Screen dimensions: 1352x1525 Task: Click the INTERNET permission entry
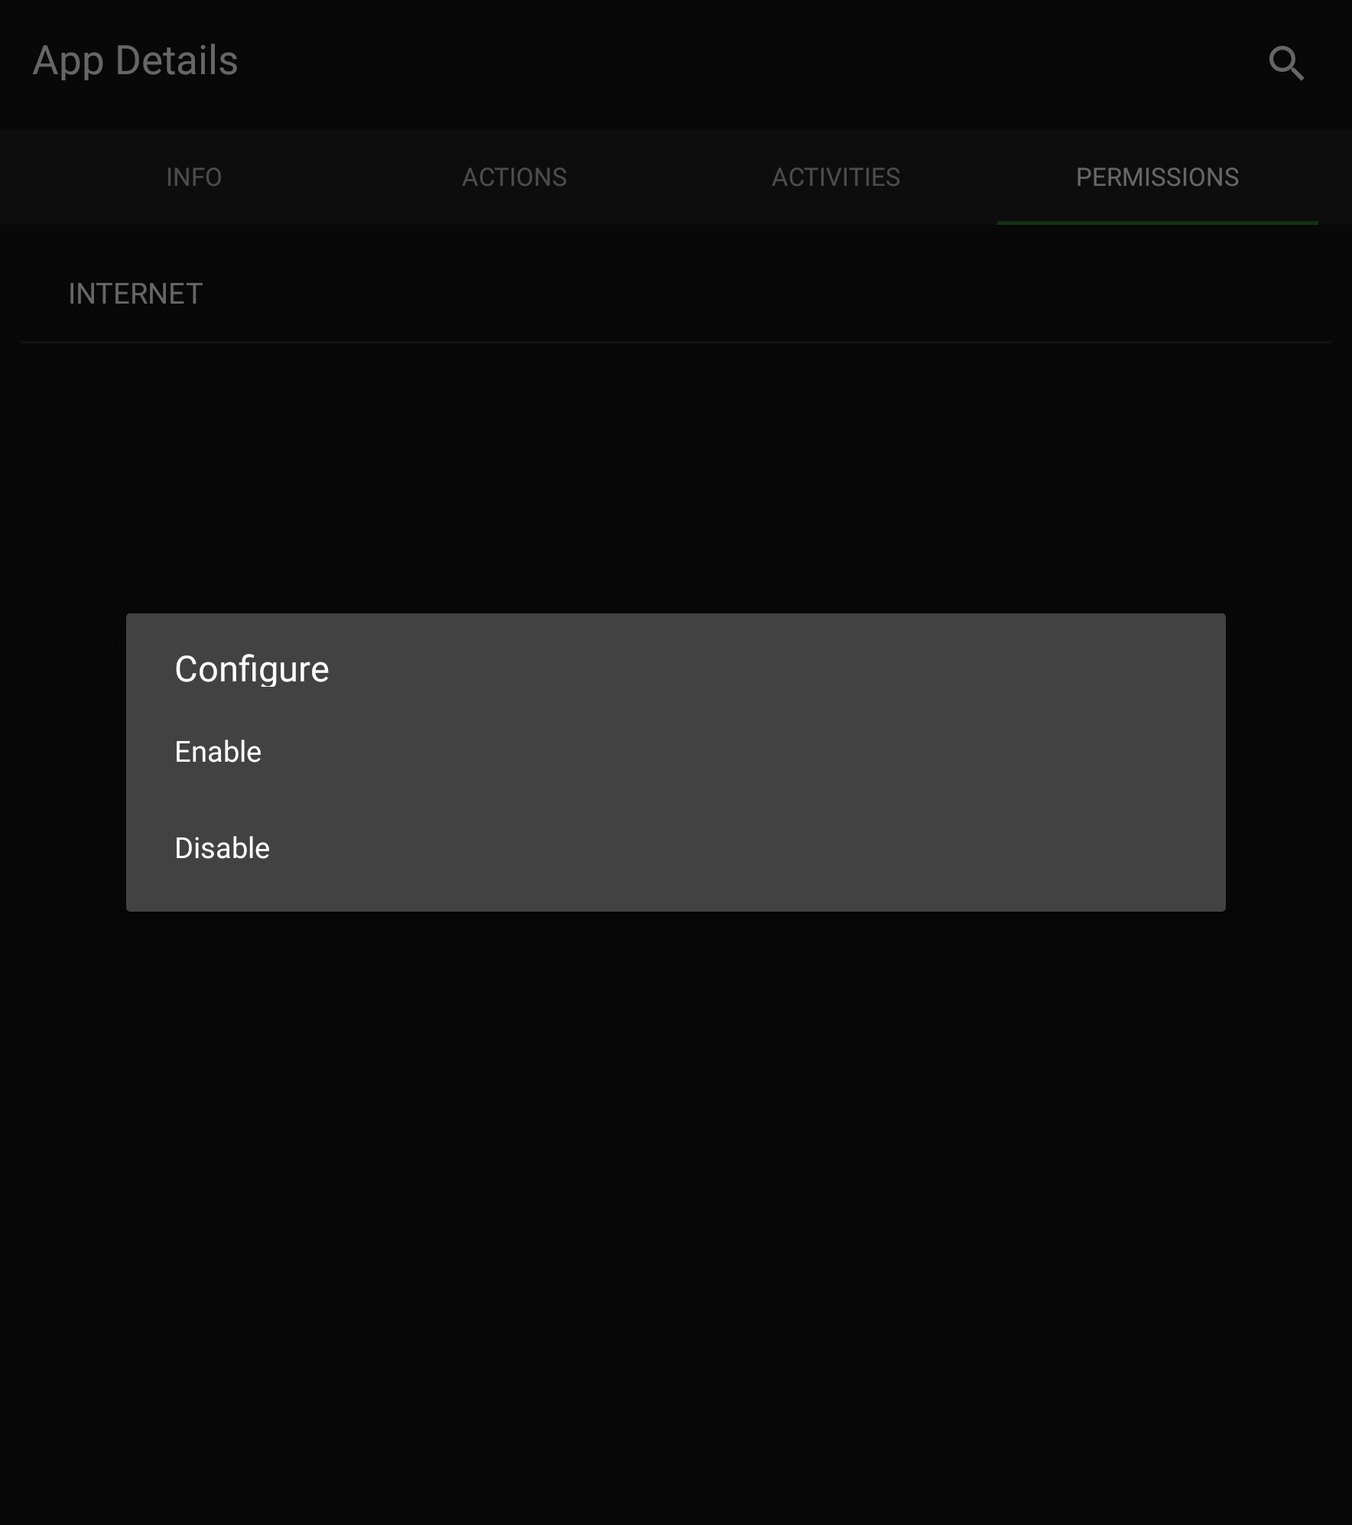coord(135,294)
